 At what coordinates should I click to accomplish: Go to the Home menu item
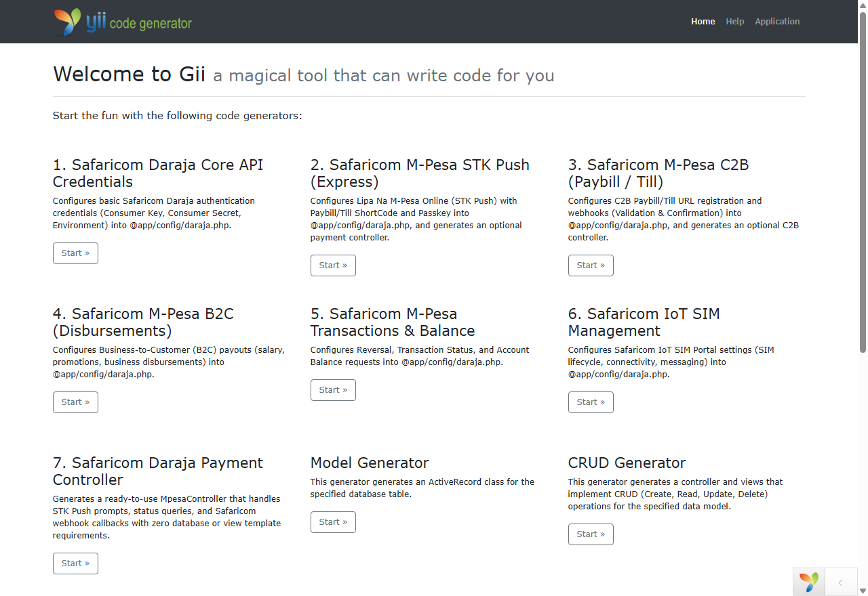703,22
